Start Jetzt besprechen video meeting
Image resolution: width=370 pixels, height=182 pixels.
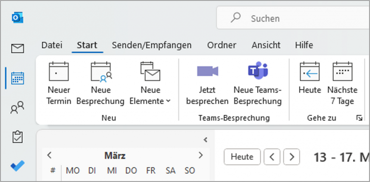click(x=208, y=84)
